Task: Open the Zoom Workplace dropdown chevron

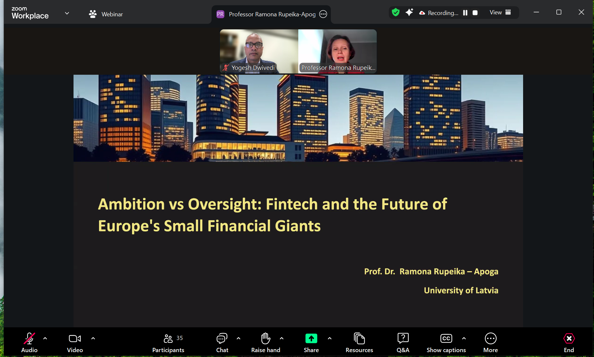Action: pyautogui.click(x=67, y=13)
